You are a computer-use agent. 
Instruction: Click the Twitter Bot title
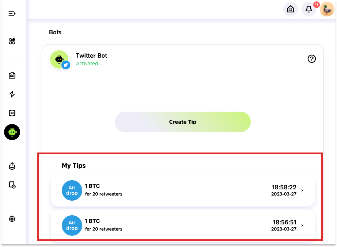[x=91, y=56]
